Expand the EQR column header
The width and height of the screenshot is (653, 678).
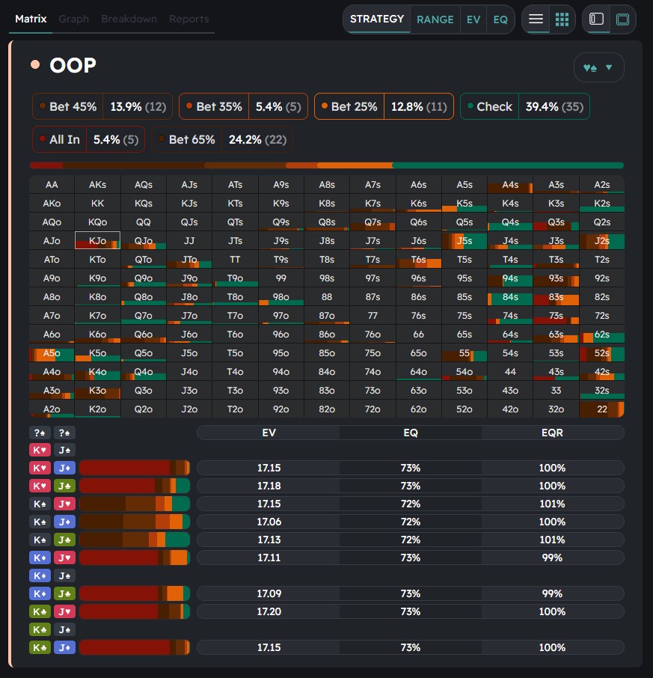pyautogui.click(x=552, y=433)
